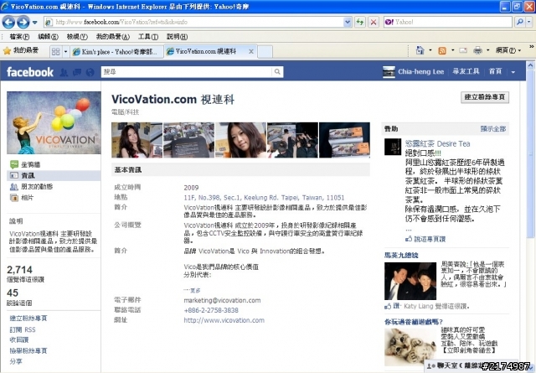Go back with the browser Back arrow
536x373 pixels.
[x=8, y=23]
